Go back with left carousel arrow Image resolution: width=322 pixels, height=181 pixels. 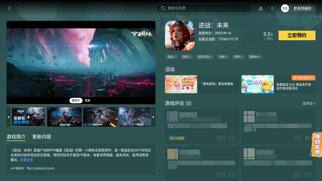[x=8, y=117]
